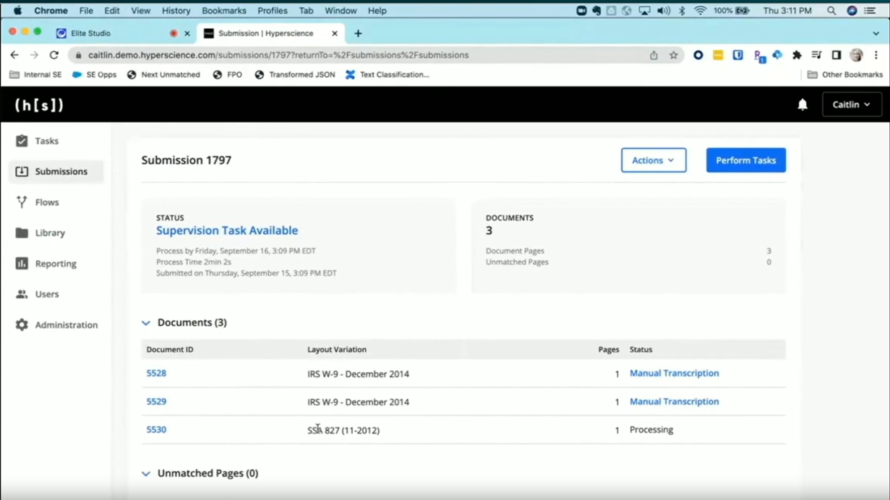
Task: Open document 5528
Action: (x=156, y=374)
